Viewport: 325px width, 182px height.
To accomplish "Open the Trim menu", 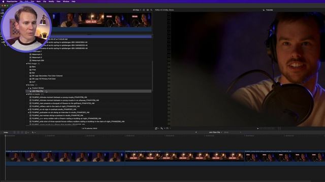I will (x=32, y=1).
